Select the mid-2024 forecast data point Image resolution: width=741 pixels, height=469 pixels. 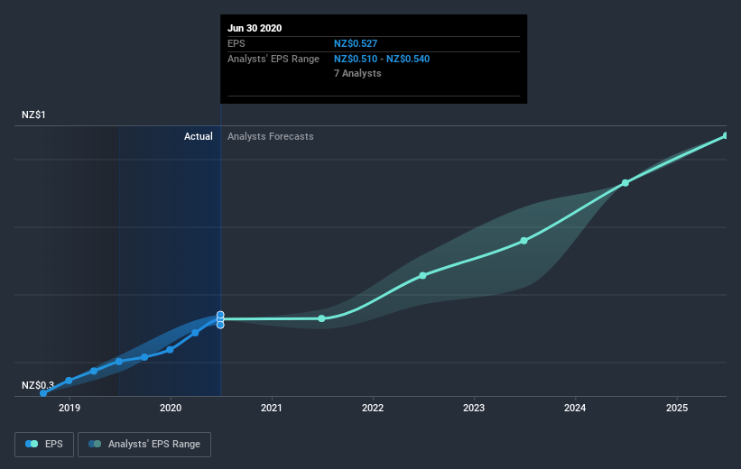click(625, 183)
